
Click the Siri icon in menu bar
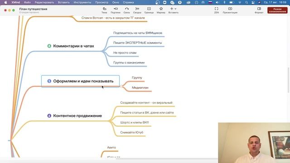coord(259,2)
